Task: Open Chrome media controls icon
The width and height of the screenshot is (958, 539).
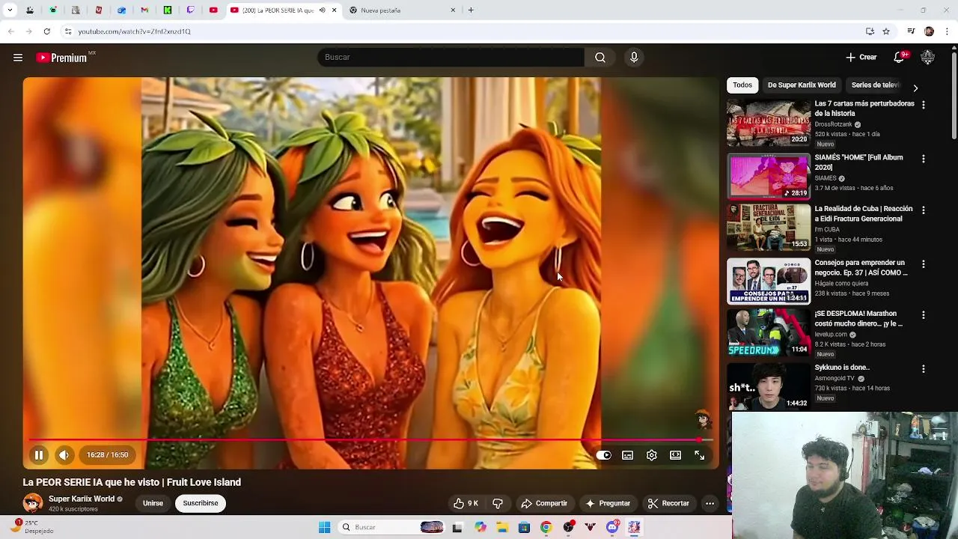Action: [x=911, y=31]
